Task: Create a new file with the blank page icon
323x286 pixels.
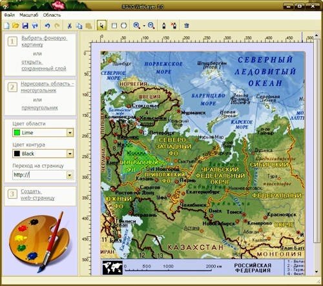Action: (6, 26)
